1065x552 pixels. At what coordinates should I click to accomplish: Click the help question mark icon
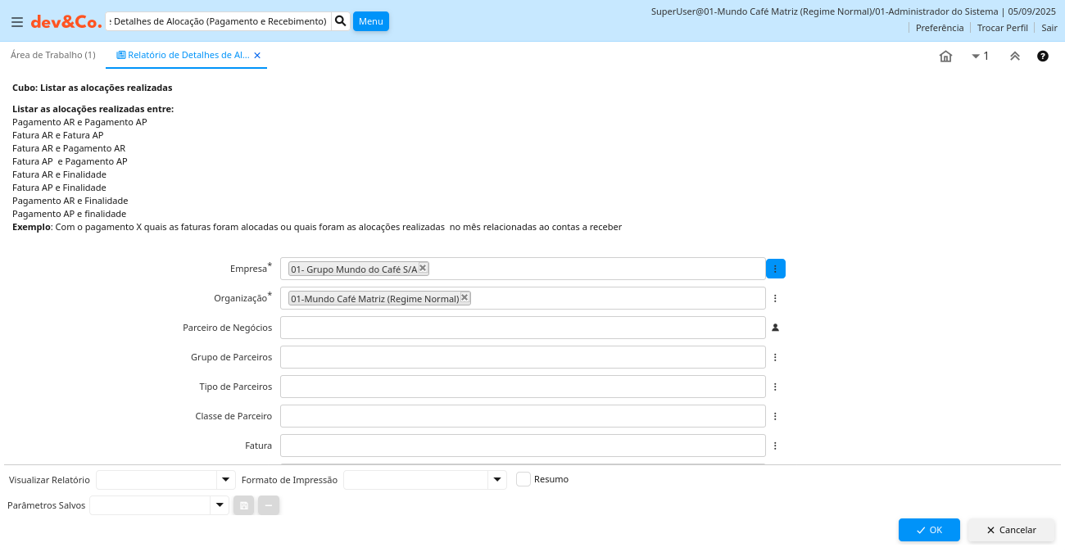pyautogui.click(x=1042, y=57)
